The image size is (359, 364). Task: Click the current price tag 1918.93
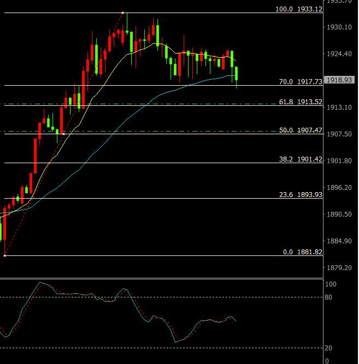point(339,80)
